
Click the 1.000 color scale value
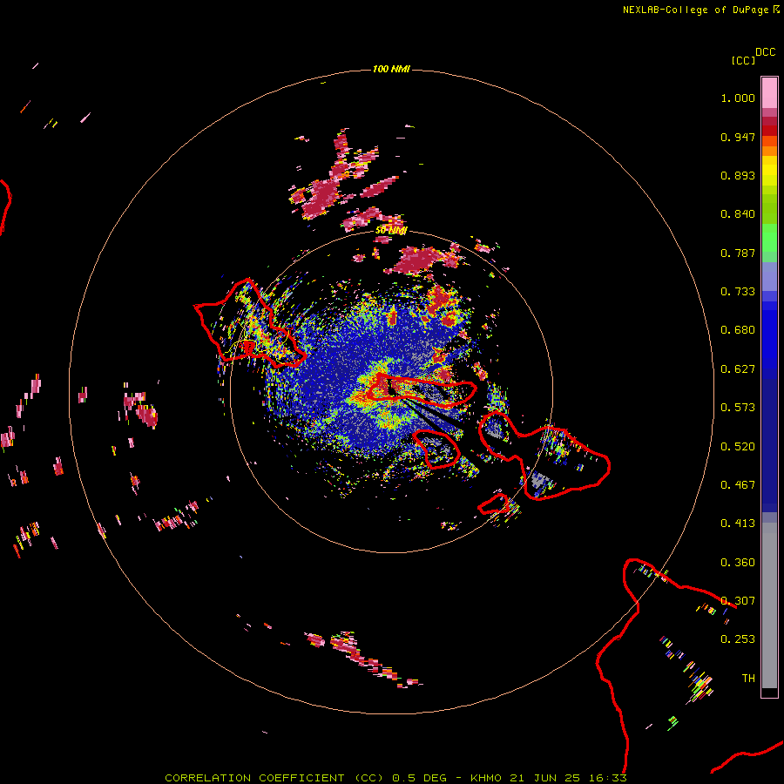click(738, 98)
